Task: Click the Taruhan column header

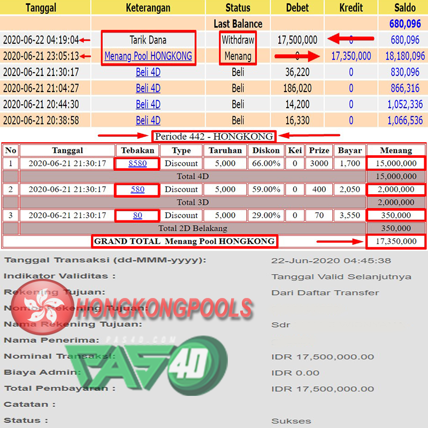Action: pyautogui.click(x=225, y=150)
